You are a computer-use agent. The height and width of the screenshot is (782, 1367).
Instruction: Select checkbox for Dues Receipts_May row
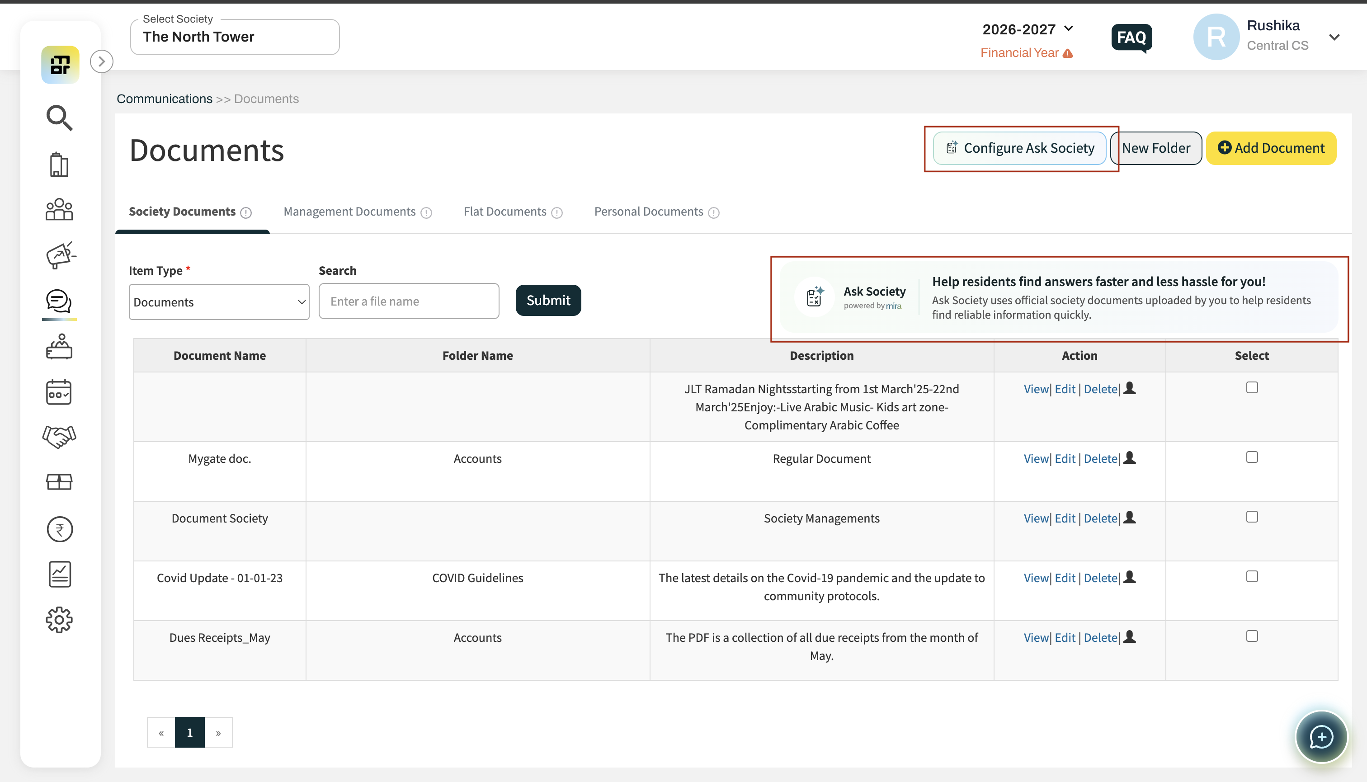(1252, 636)
